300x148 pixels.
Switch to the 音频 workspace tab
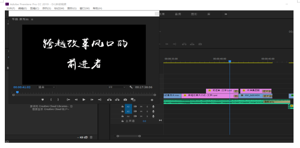click(178, 14)
